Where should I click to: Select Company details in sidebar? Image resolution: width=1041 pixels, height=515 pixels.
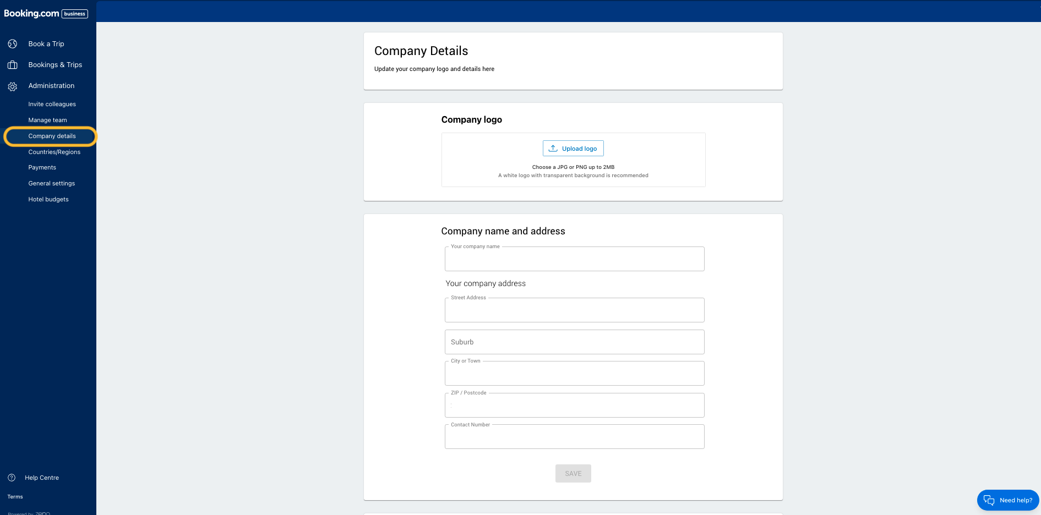pos(52,136)
